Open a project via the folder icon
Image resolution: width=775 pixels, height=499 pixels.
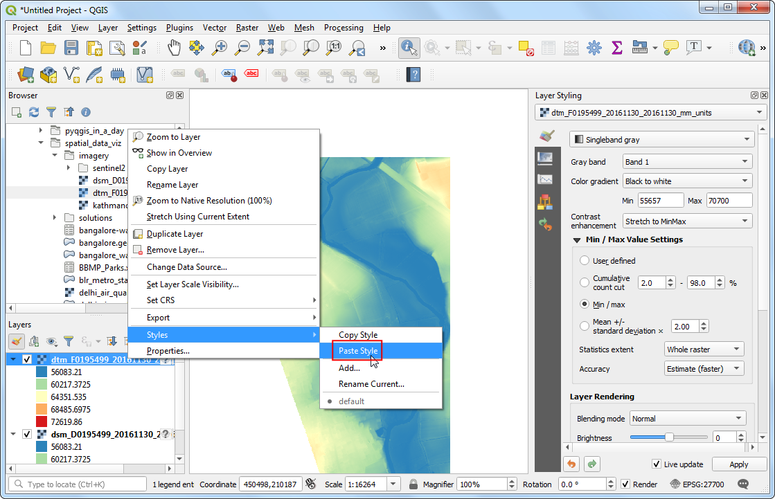(48, 48)
